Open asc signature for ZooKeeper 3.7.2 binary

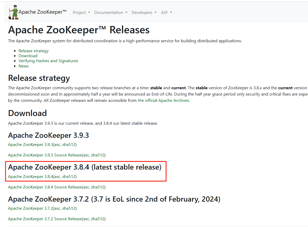tap(57, 208)
